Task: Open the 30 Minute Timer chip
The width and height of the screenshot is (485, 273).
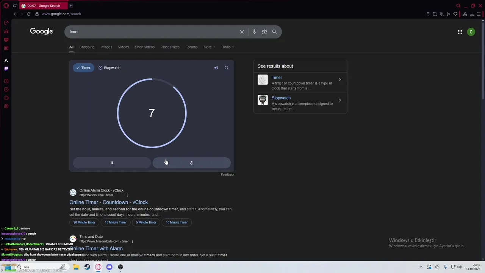Action: (84, 223)
